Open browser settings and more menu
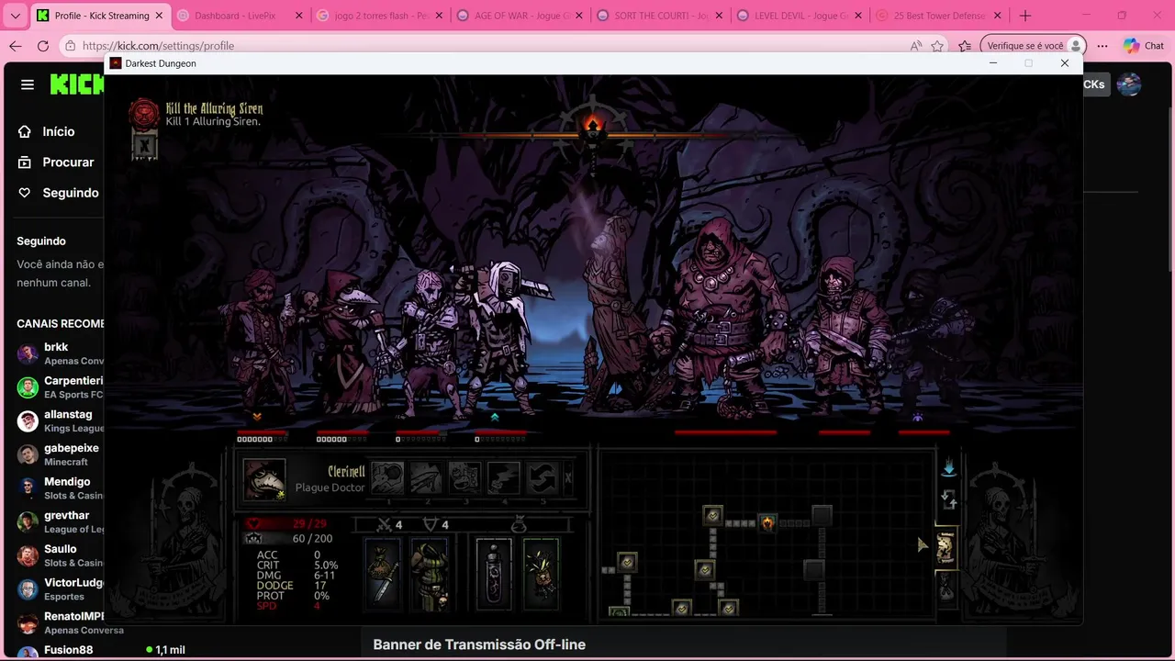The image size is (1175, 661). pos(1102,46)
